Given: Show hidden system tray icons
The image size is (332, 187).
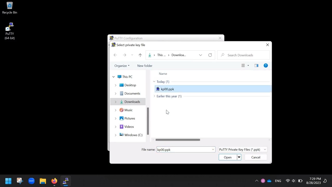Looking at the screenshot, I should coord(257,181).
